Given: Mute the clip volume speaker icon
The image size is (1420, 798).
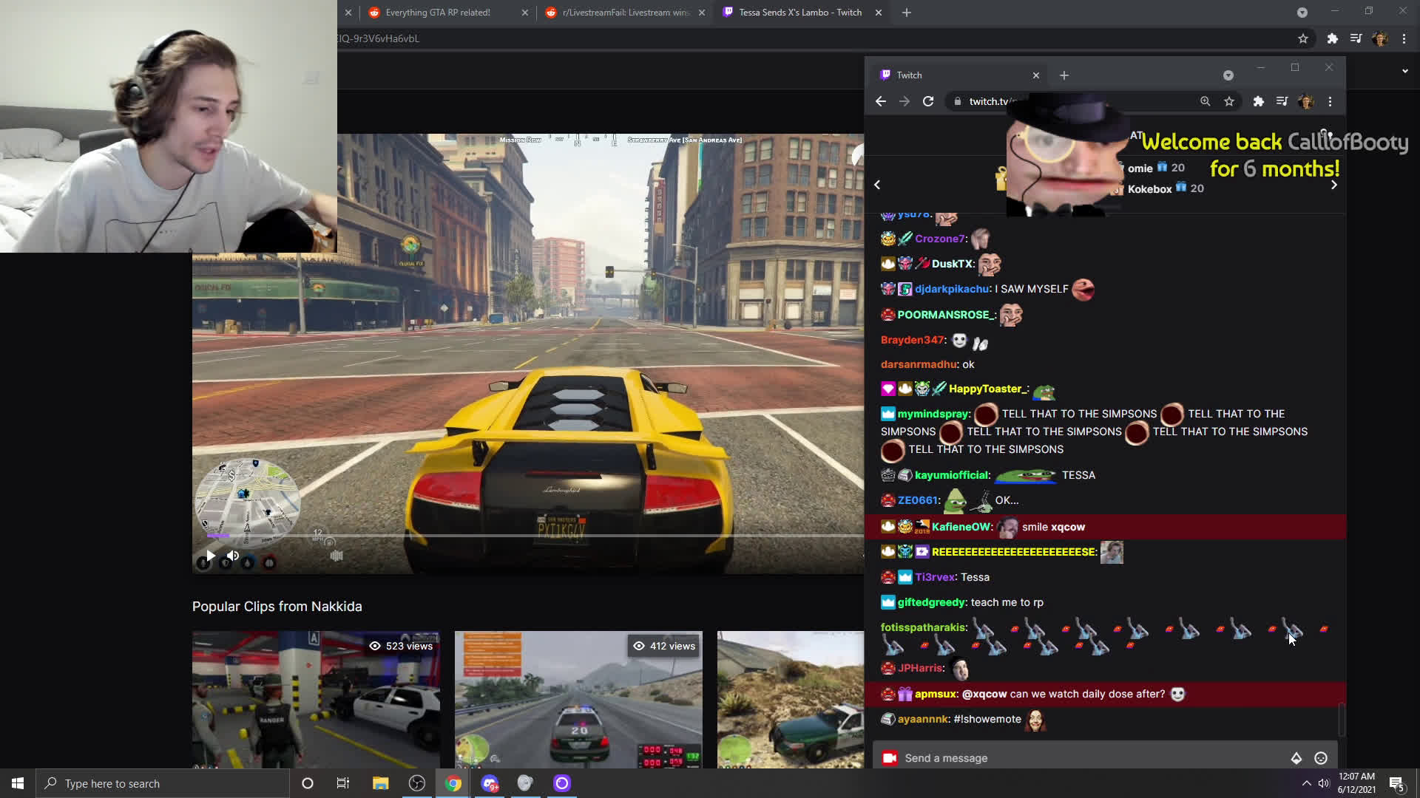Looking at the screenshot, I should tap(233, 556).
